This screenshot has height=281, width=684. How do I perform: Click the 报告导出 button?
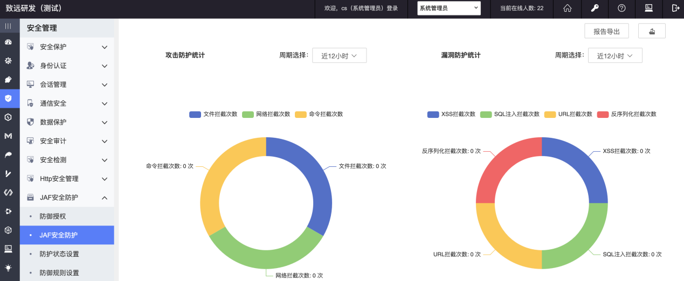[x=606, y=31]
